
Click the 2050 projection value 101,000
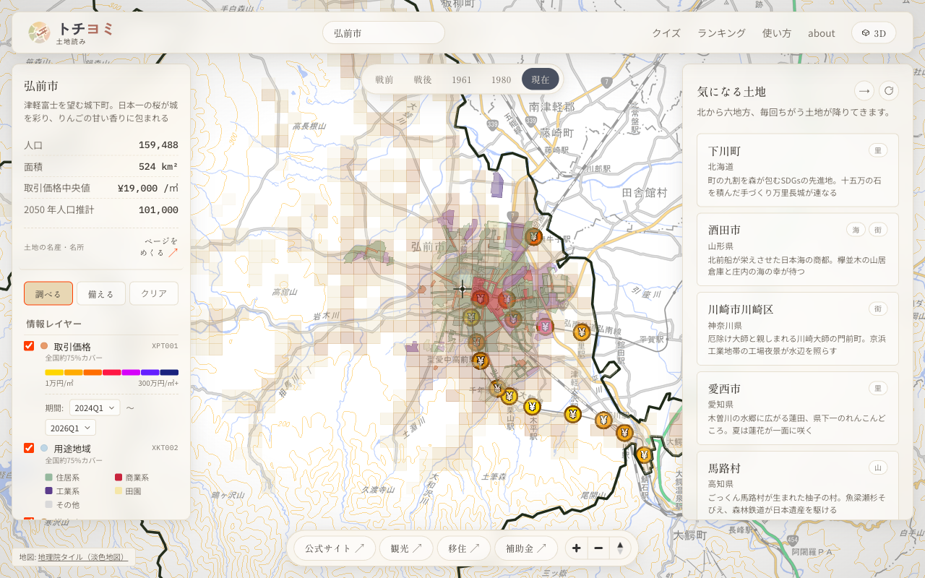tap(158, 210)
